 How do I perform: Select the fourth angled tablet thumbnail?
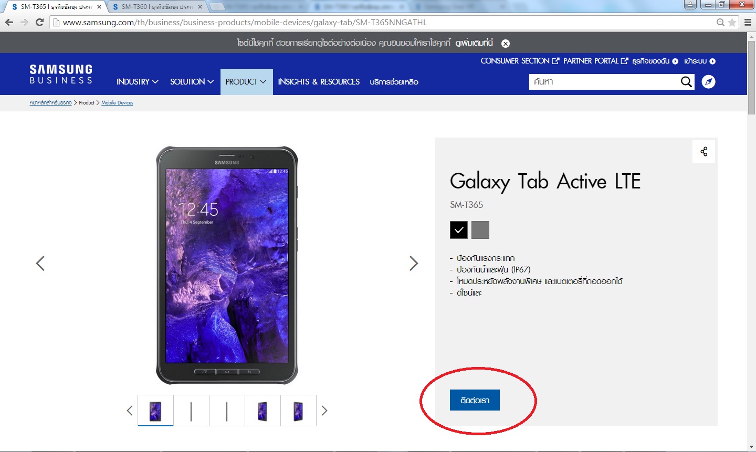tap(262, 411)
